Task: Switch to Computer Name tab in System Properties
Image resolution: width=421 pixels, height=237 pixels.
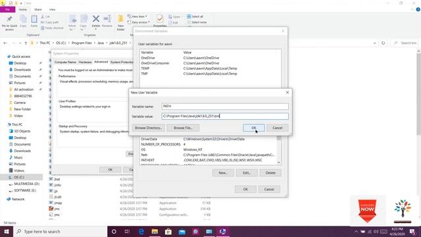Action: 65,62
